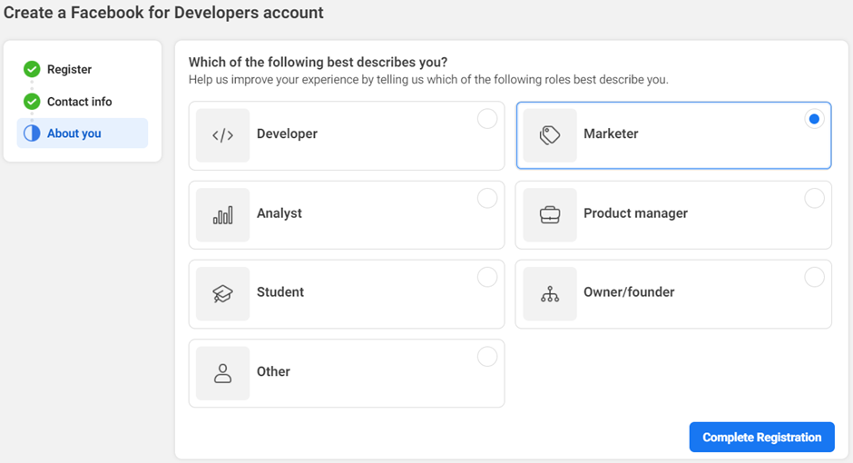Go to the Contact info step

click(x=80, y=101)
